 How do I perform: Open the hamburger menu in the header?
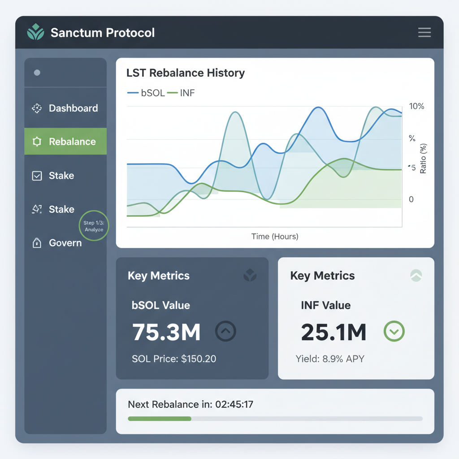pyautogui.click(x=424, y=32)
